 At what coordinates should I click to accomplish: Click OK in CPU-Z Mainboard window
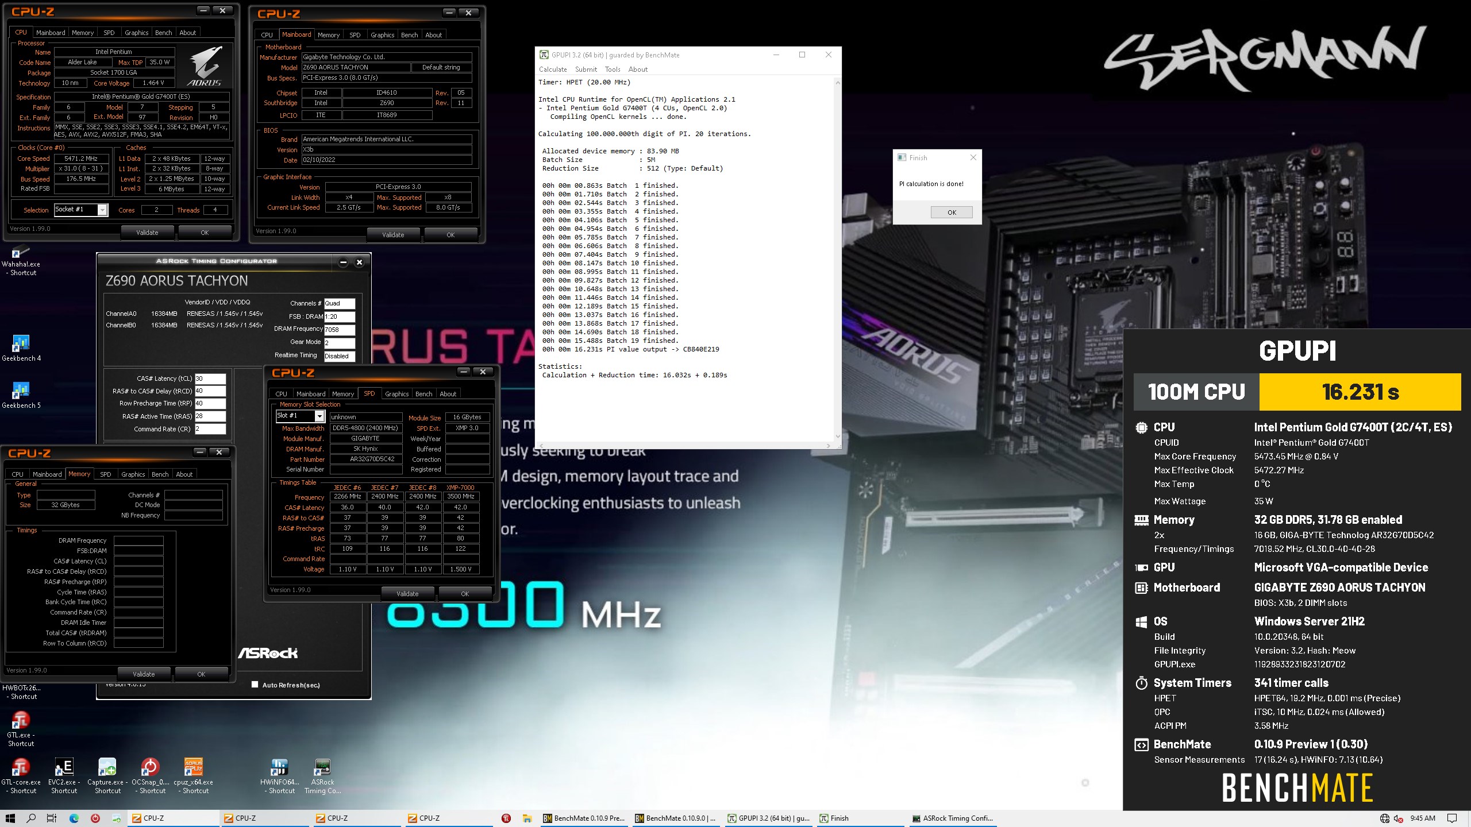click(x=450, y=235)
